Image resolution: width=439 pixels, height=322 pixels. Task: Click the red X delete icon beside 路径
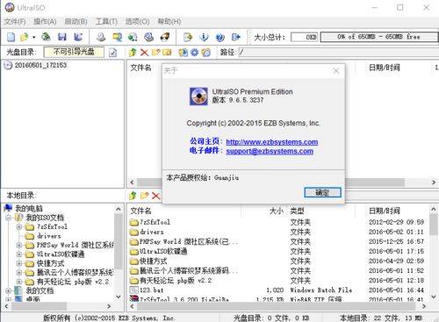[x=144, y=53]
